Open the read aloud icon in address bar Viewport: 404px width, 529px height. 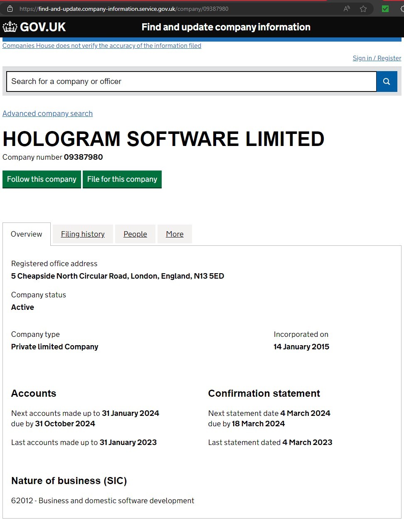tap(347, 9)
